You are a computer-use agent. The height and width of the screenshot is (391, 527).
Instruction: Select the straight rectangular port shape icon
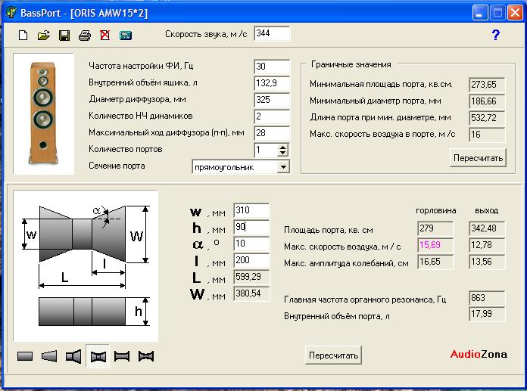[x=25, y=356]
